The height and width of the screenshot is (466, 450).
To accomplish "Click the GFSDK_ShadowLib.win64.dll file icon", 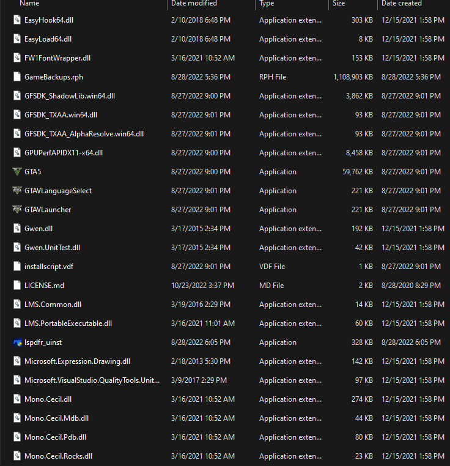I will [17, 96].
